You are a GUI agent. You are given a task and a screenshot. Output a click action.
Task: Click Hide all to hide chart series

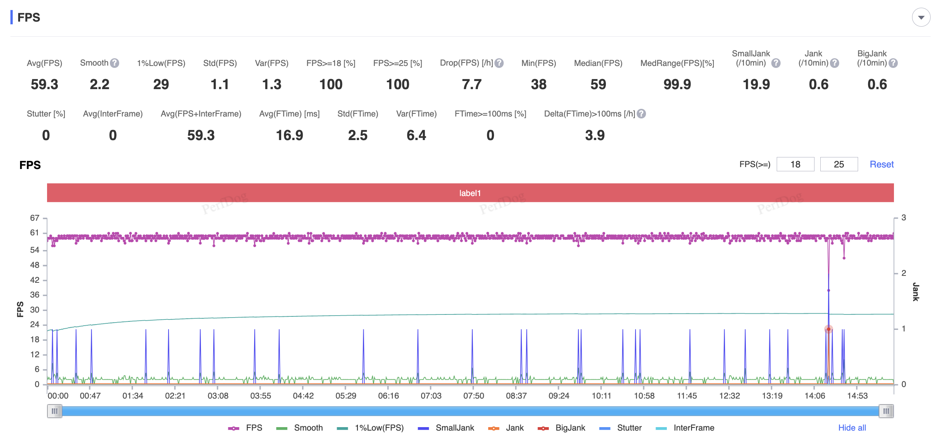coord(852,428)
